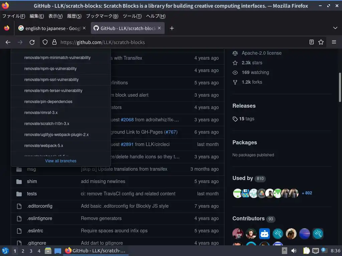
Task: Click the .eslintrc file icon
Action: point(19,231)
